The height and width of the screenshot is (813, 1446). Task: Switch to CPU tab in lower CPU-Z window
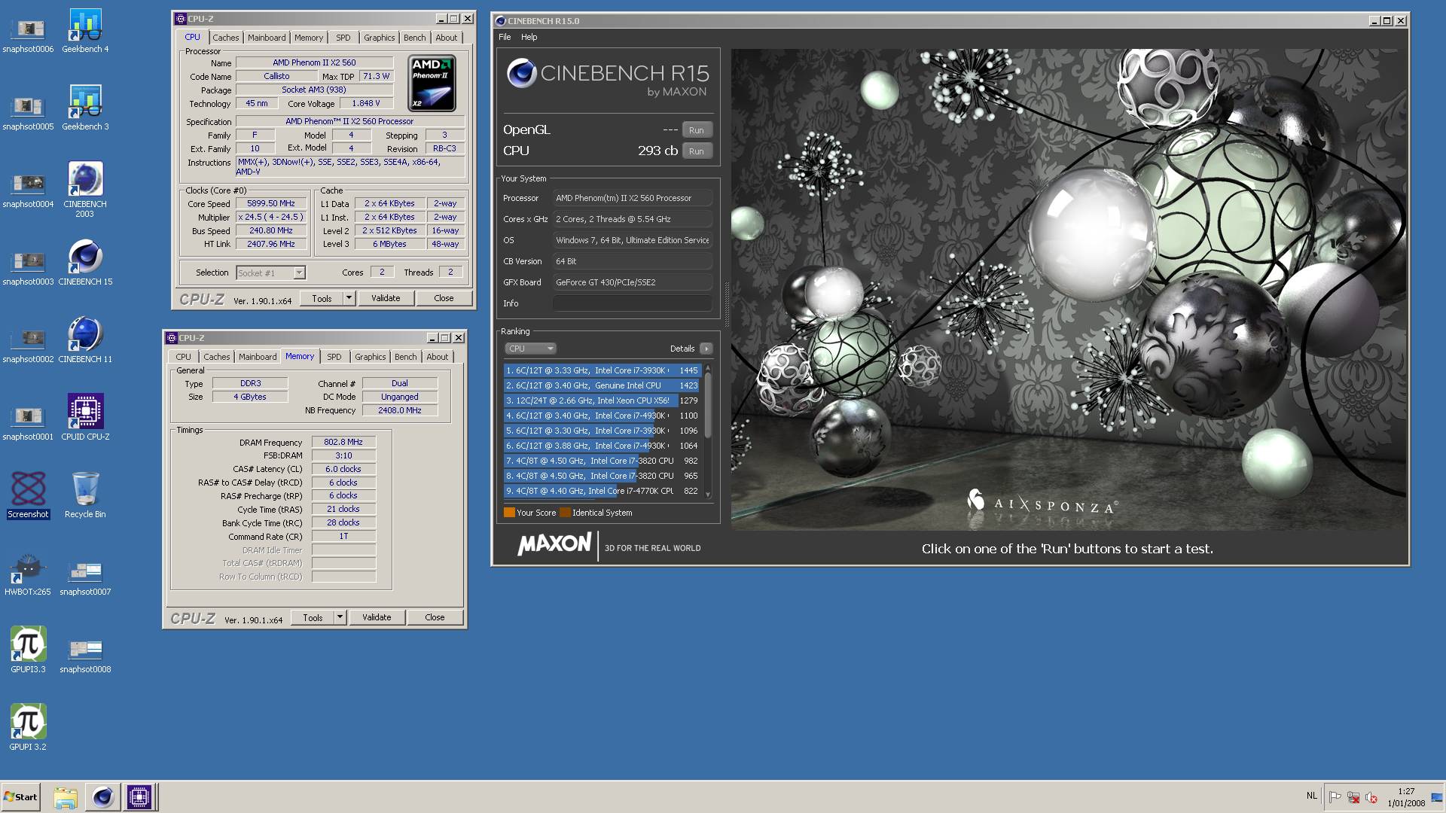183,357
